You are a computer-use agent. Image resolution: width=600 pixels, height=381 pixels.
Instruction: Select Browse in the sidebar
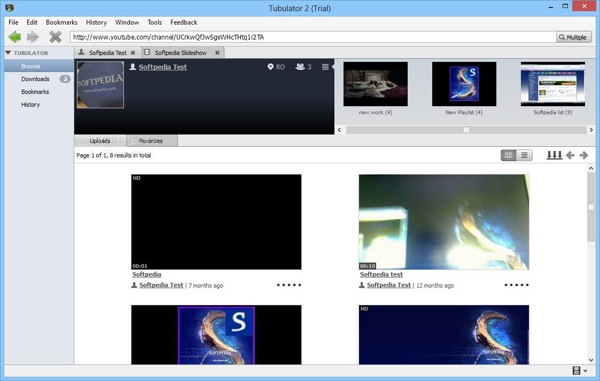click(39, 66)
